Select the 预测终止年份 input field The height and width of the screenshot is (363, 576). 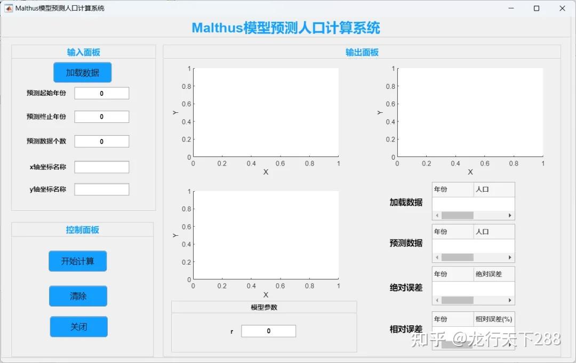pyautogui.click(x=101, y=117)
